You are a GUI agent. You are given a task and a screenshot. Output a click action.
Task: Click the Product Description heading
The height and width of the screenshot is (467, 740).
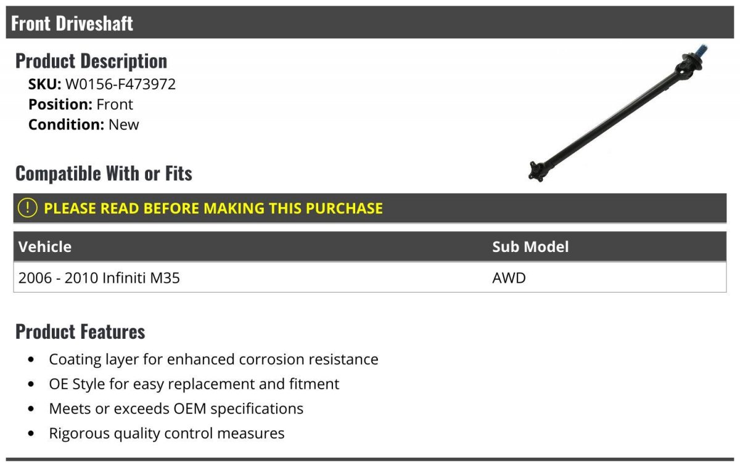tap(91, 61)
